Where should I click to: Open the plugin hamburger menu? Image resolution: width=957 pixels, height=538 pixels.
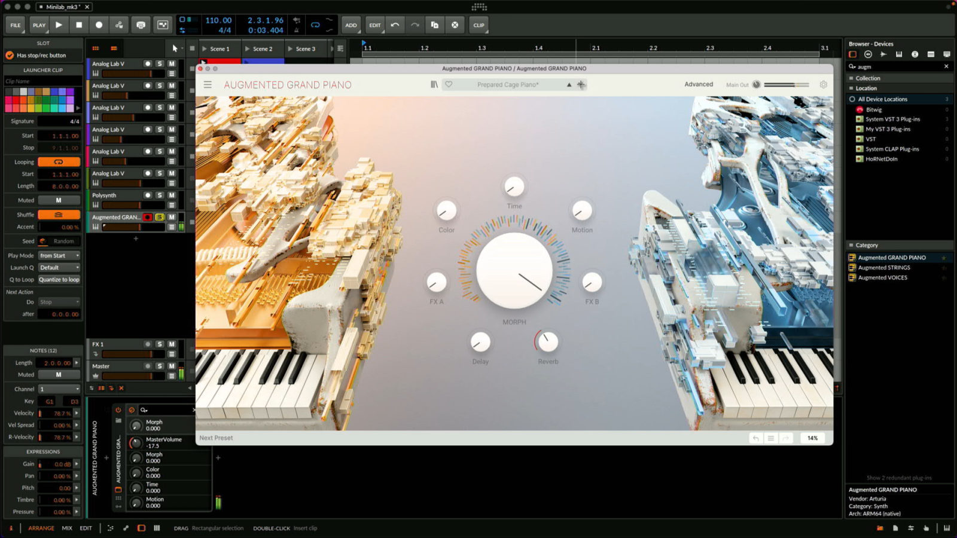click(208, 85)
